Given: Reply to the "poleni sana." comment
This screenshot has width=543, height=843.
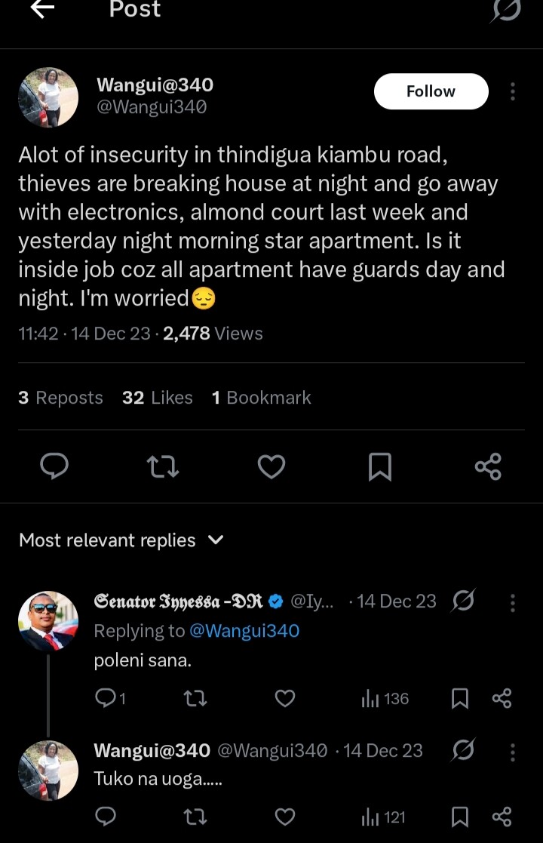Looking at the screenshot, I should pos(106,699).
